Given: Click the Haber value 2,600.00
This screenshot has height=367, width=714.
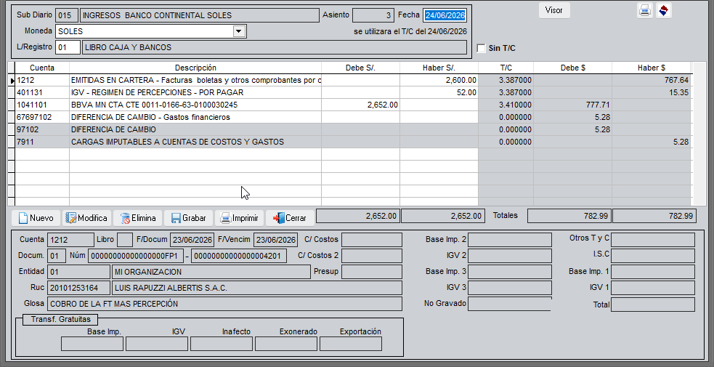Looking at the screenshot, I should pos(461,80).
